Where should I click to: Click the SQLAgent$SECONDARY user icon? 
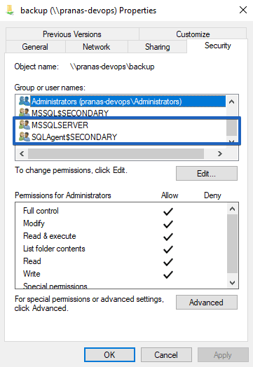pos(24,137)
